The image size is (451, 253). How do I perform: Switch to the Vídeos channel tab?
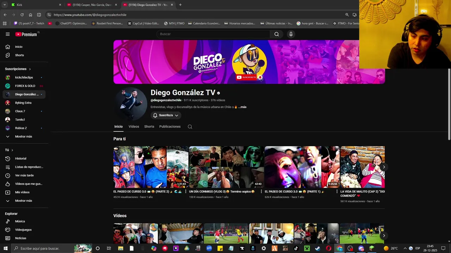(134, 126)
